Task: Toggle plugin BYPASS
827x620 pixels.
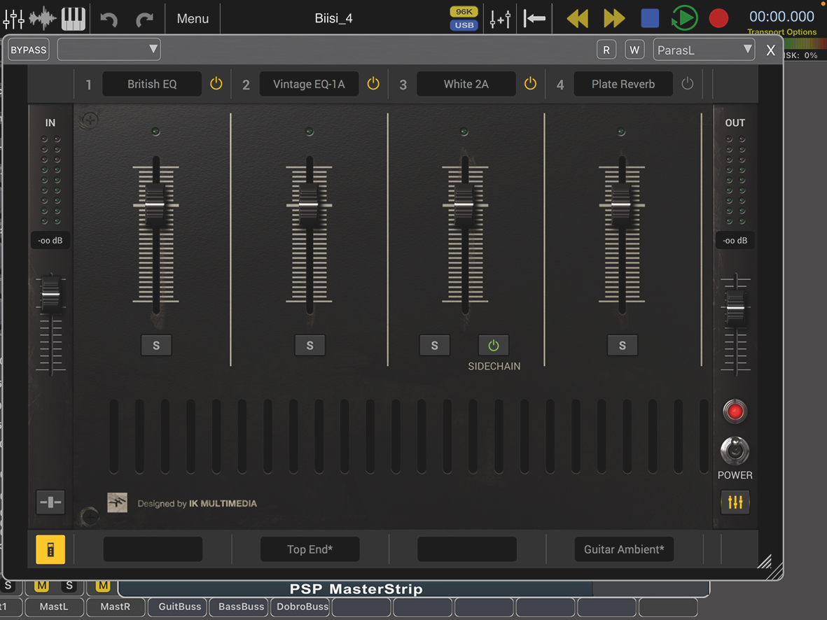Action: pos(29,50)
